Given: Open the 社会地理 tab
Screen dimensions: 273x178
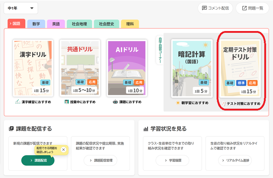Looking at the screenshot, I should click(79, 24).
